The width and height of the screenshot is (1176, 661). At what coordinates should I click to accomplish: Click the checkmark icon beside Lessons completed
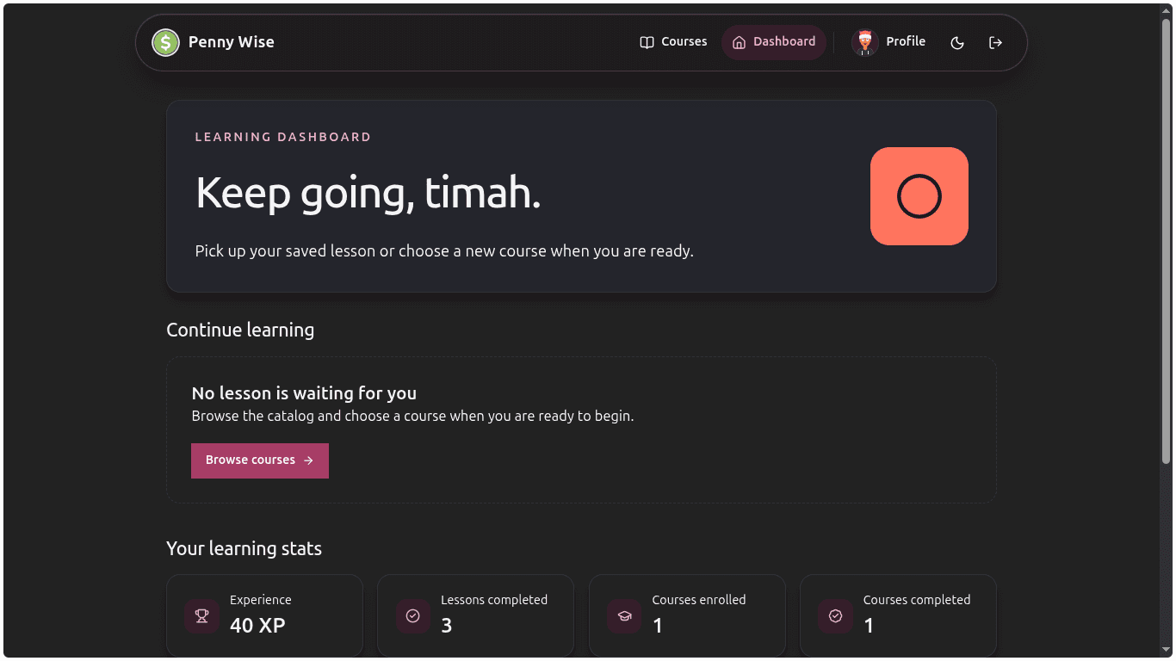pos(413,615)
